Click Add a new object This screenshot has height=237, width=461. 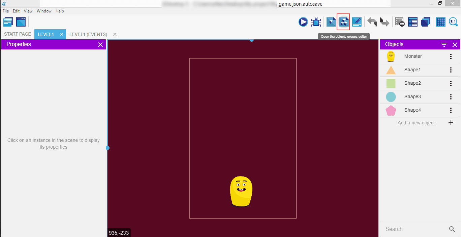416,123
